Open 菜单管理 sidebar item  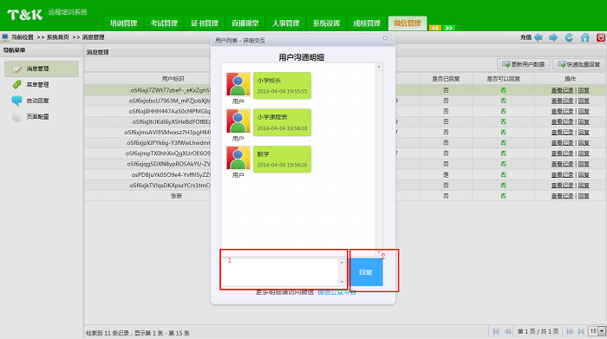click(37, 85)
